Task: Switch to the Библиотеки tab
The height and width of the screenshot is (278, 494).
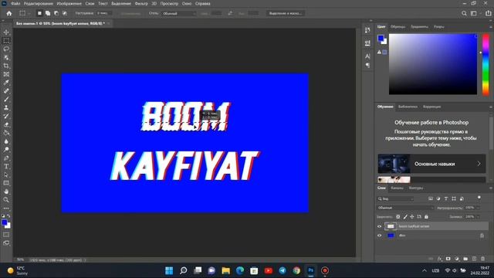Action: [408, 107]
